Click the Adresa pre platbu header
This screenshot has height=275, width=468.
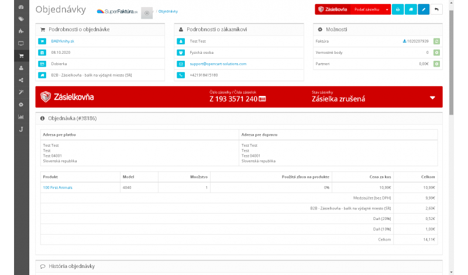coord(60,135)
